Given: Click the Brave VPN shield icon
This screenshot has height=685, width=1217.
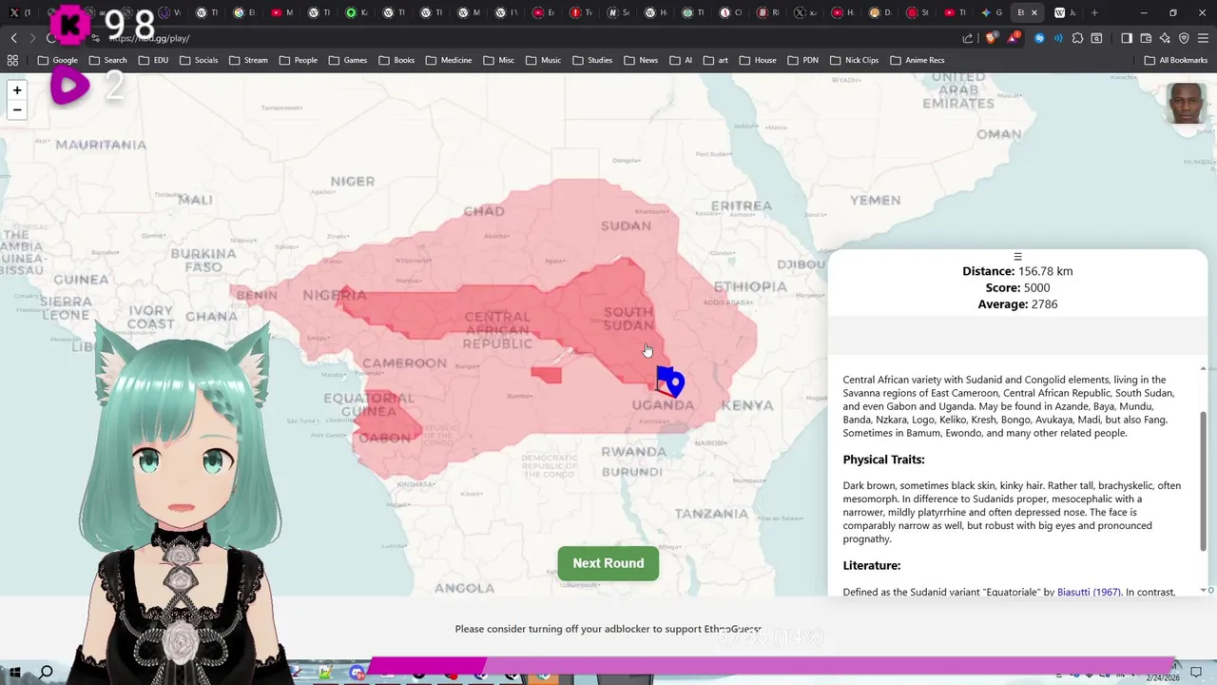Looking at the screenshot, I should tap(1184, 38).
